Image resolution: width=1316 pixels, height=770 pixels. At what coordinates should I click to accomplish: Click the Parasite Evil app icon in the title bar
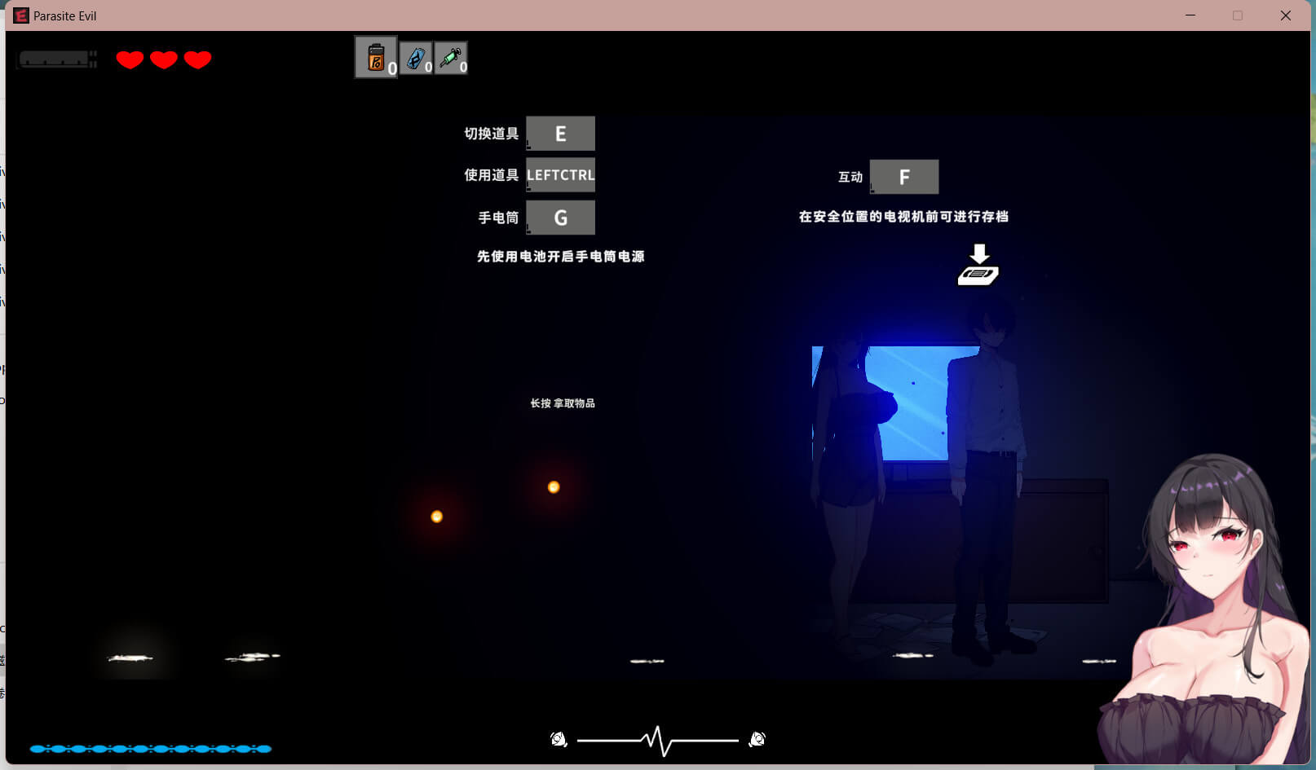(21, 15)
